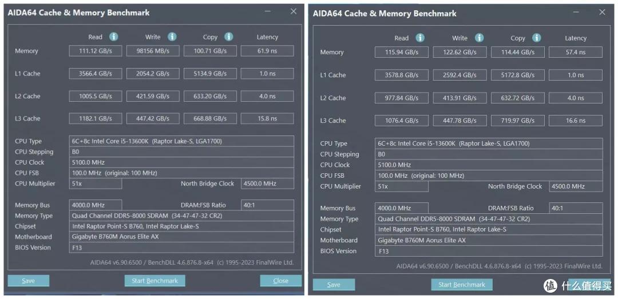Select L3 Cache write value 447.42 GB/s
This screenshot has width=618, height=299.
153,118
